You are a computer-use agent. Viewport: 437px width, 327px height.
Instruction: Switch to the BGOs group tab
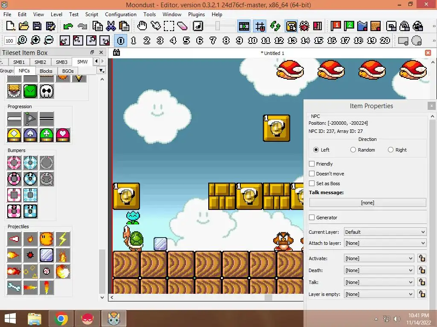[68, 71]
